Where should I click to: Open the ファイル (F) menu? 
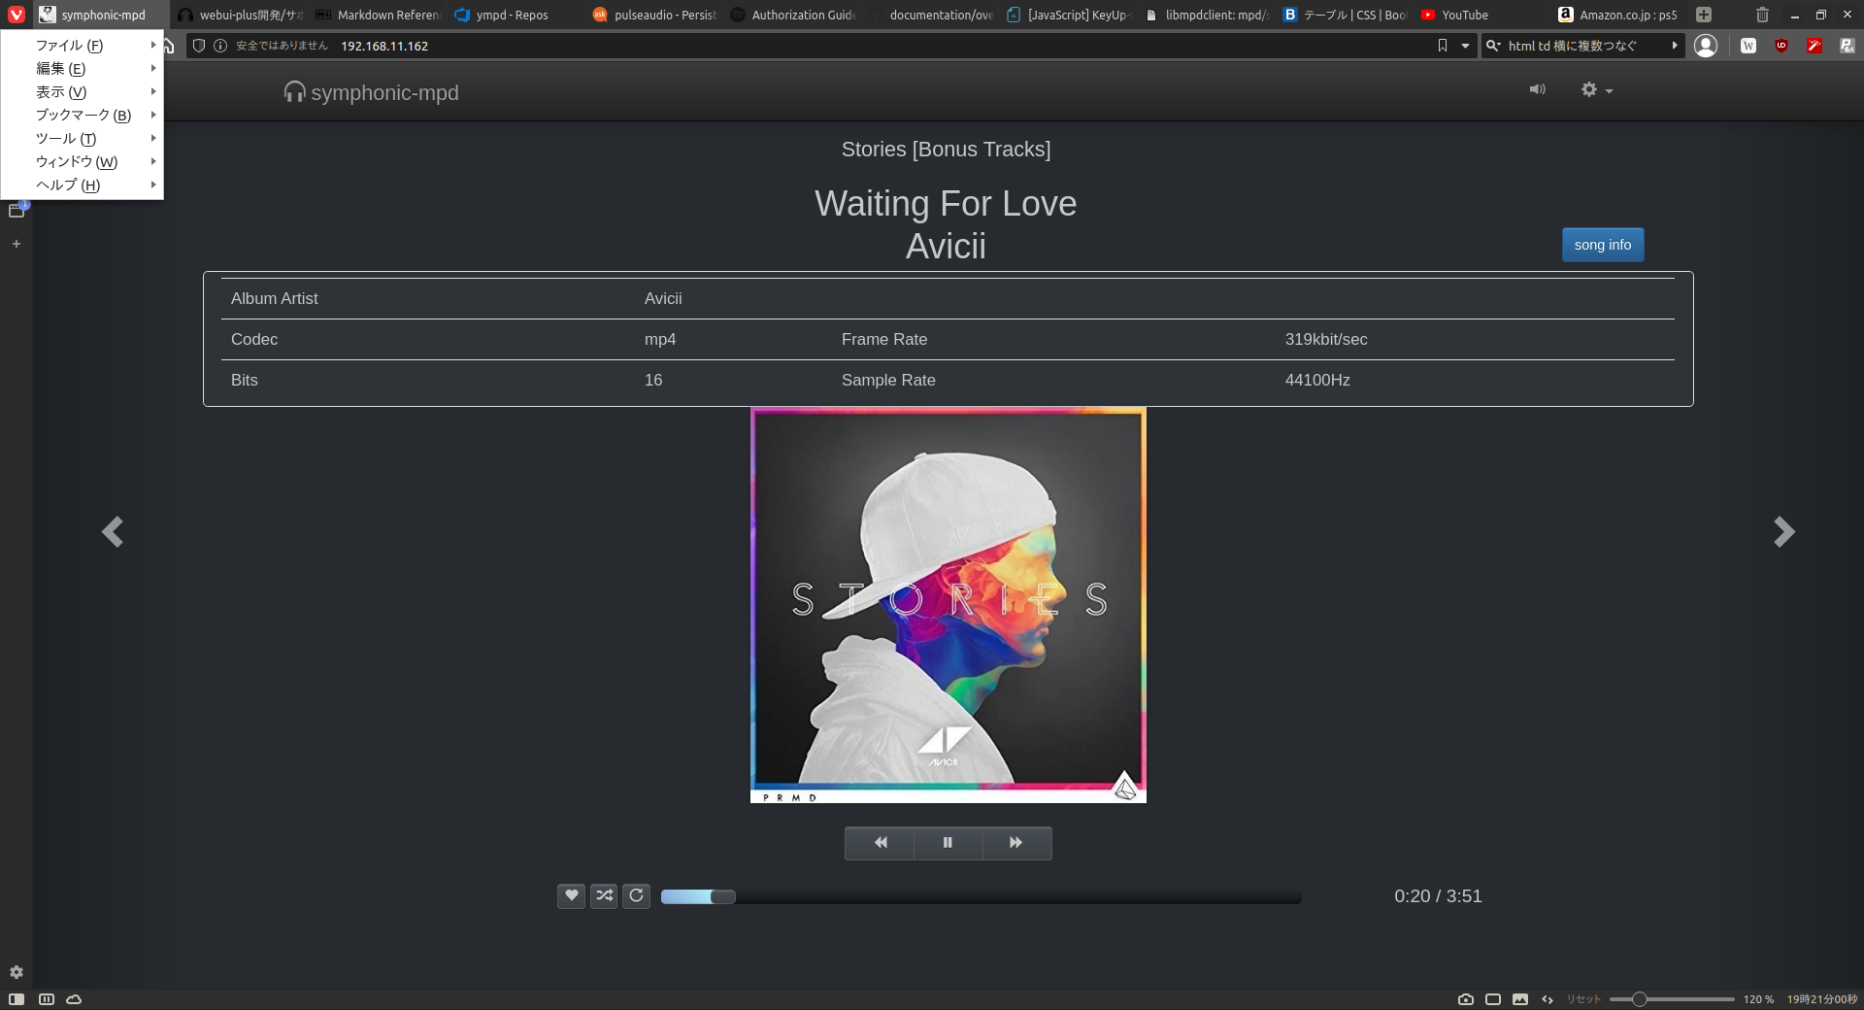[83, 45]
